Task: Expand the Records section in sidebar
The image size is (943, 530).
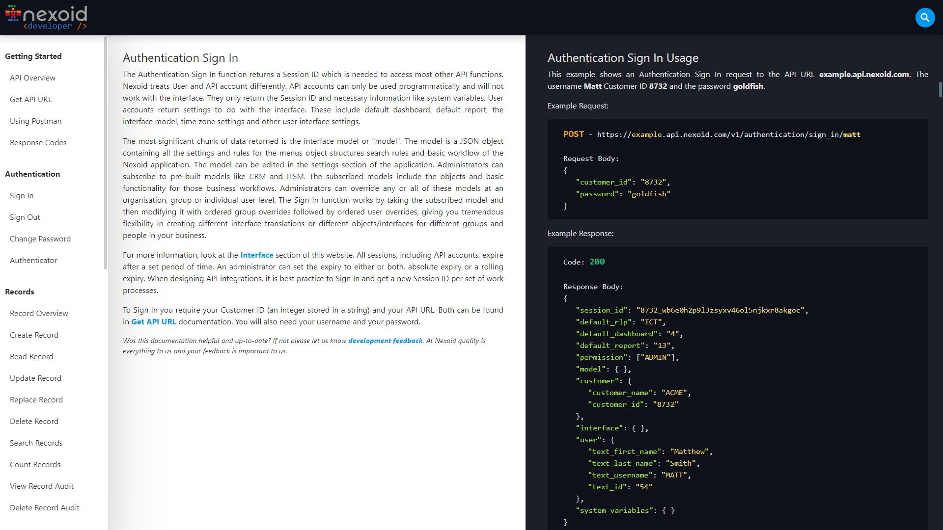Action: pyautogui.click(x=19, y=291)
